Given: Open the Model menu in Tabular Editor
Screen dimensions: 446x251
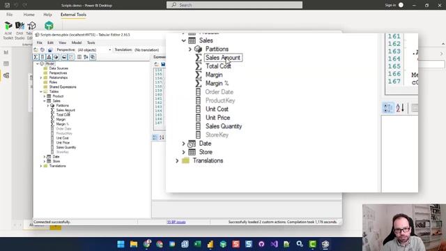Looking at the screenshot, I should point(77,43).
